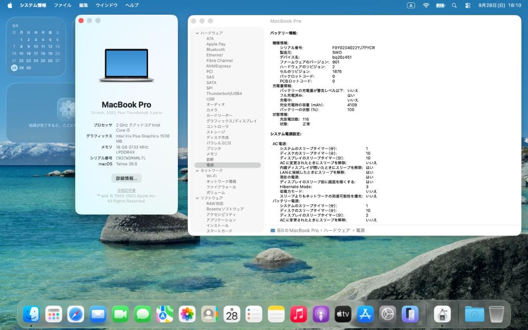Image resolution: width=528 pixels, height=330 pixels.
Task: Click Wi-Fi status icon in menu bar
Action: click(x=426, y=5)
